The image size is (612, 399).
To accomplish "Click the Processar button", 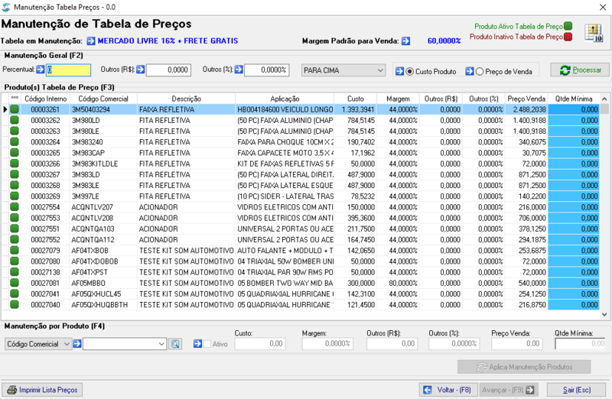I will (580, 70).
